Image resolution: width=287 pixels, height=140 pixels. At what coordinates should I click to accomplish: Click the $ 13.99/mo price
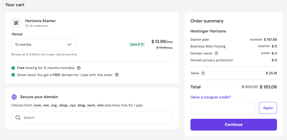click(162, 42)
